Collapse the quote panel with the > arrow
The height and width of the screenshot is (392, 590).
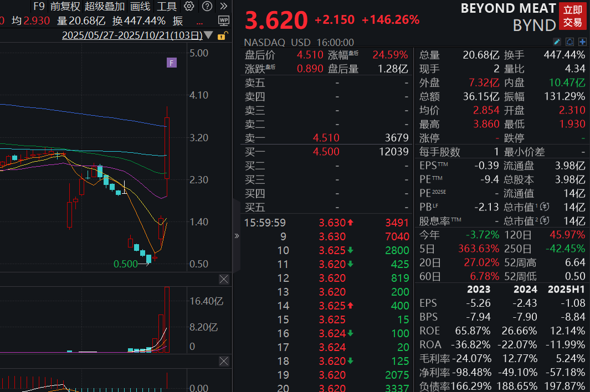tap(238, 235)
